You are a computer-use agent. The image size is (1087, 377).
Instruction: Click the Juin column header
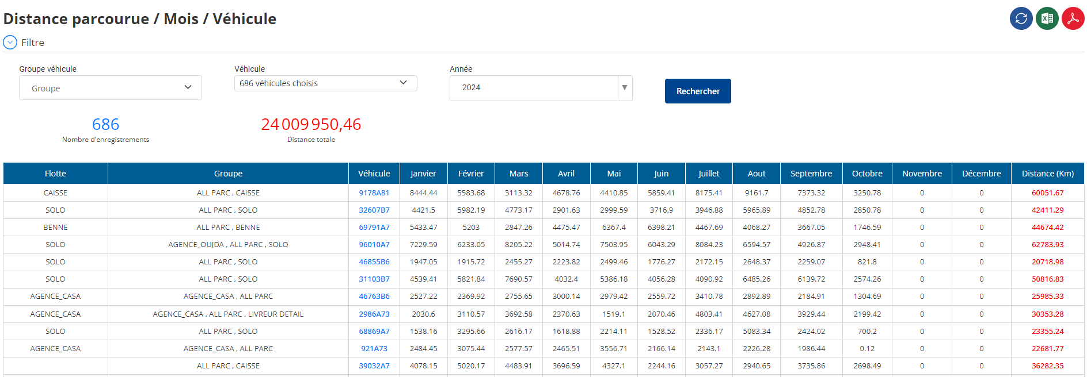[662, 174]
